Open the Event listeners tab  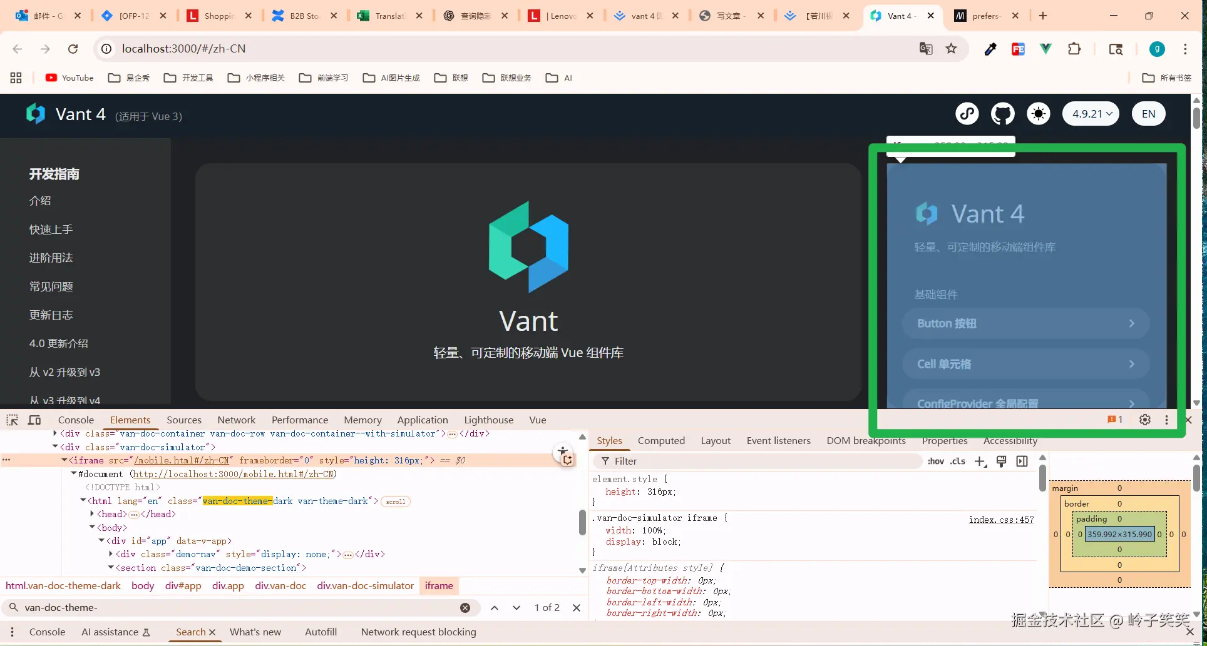(778, 441)
